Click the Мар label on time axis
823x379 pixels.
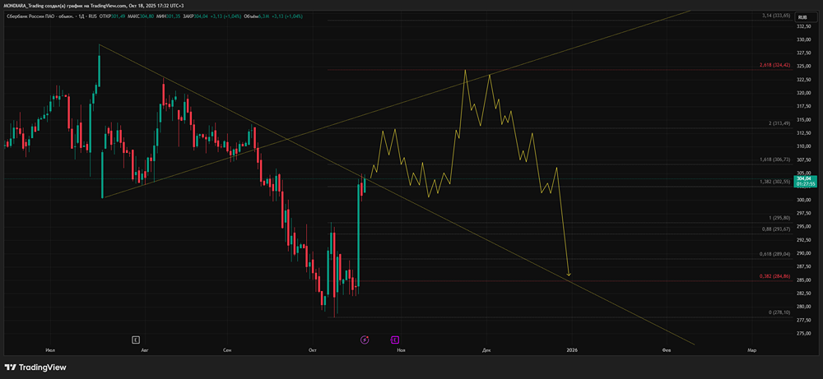[751, 349]
